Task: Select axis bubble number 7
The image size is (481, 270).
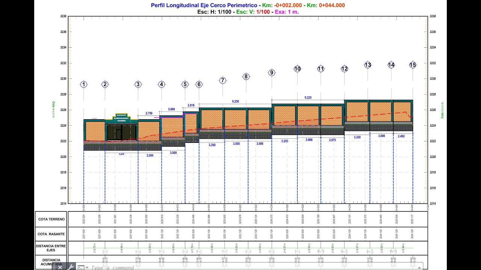Action: 222,80
